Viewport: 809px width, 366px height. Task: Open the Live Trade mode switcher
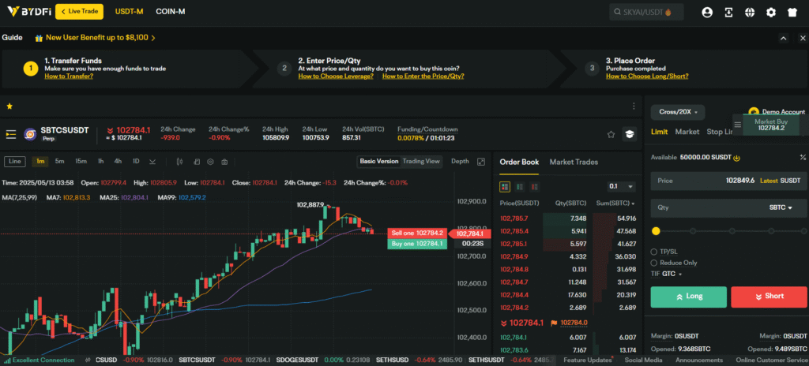tap(80, 11)
